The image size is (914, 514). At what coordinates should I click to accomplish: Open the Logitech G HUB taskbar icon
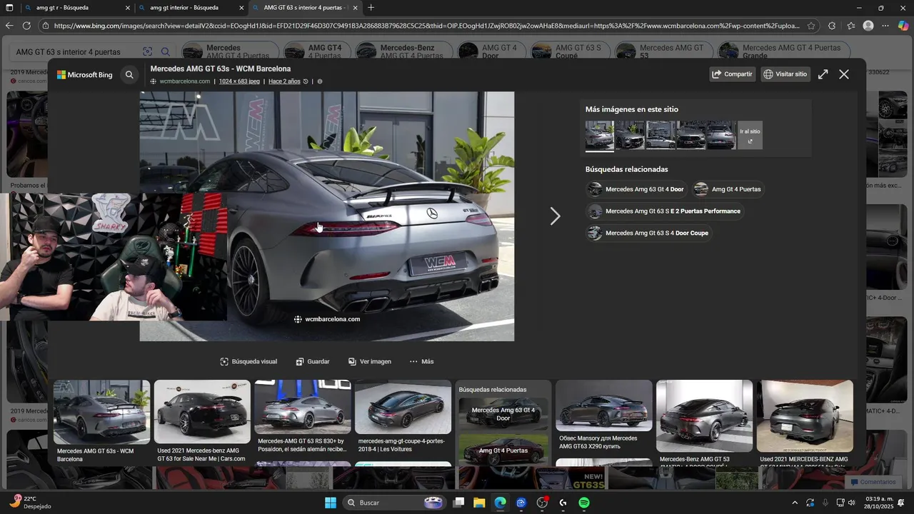tap(563, 503)
